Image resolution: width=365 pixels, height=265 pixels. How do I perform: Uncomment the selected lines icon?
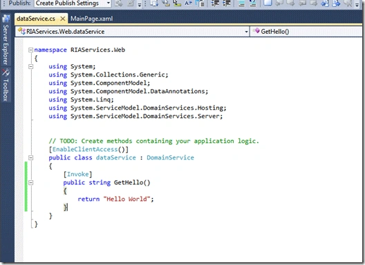click(253, 3)
